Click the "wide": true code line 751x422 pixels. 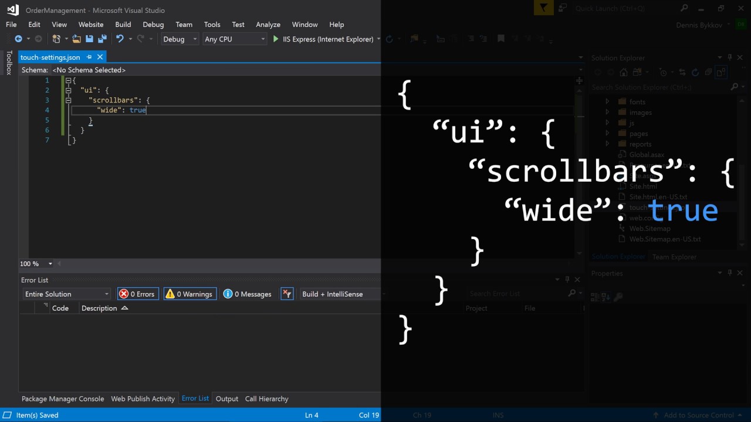pos(121,110)
